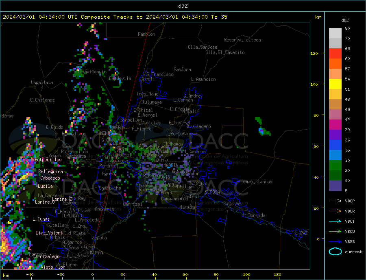Image resolution: width=366 pixels, height=280 pixels.
Task: Select the magenta 42 dBZ color band
Action: point(335,124)
